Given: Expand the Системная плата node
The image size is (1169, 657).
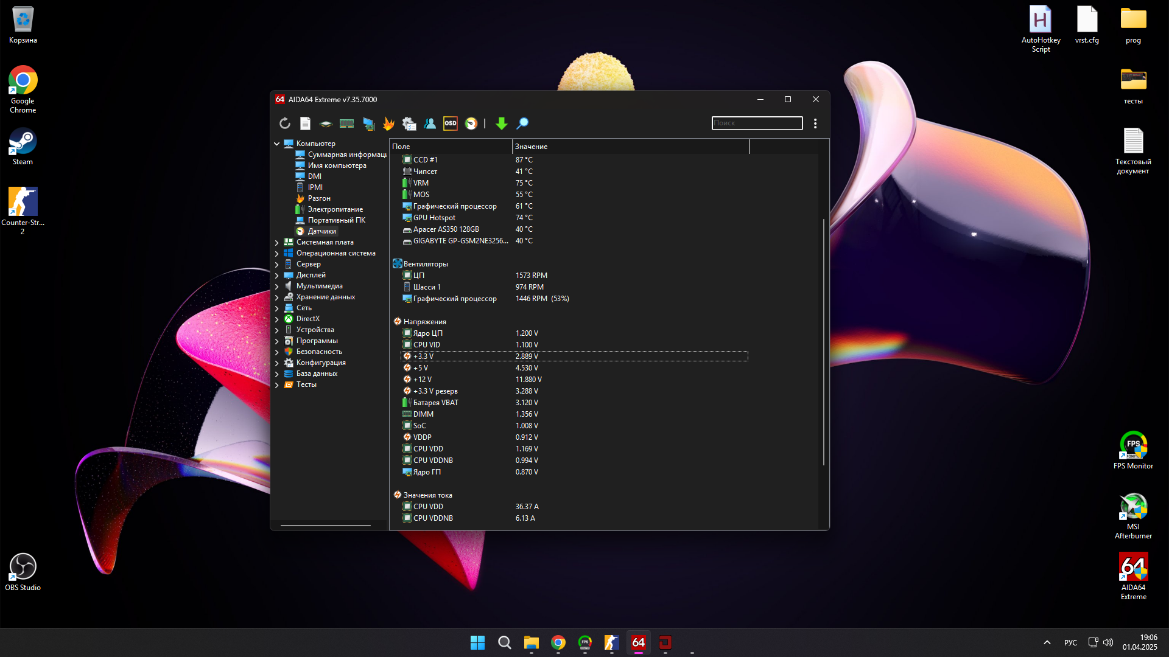Looking at the screenshot, I should pyautogui.click(x=276, y=242).
